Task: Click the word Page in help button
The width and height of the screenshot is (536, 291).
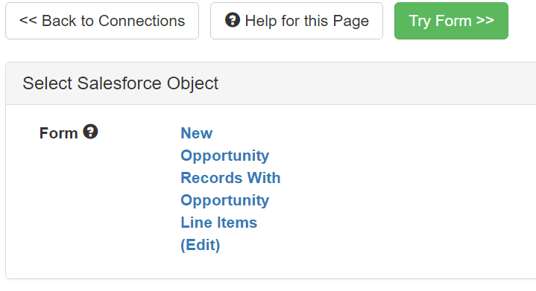Action: click(350, 21)
